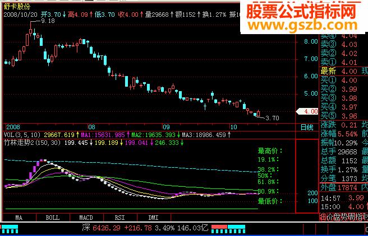Select the 15:00 4.00 trade entry

tap(343, 207)
